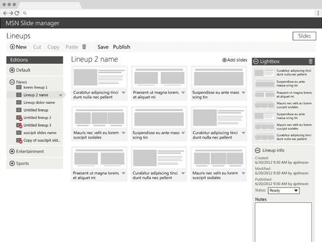322x242 pixels.
Task: Click the trash icon in the Lineups toolbar
Action: tap(84, 47)
